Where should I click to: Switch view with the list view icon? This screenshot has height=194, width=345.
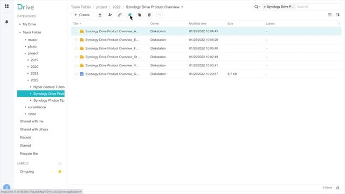click(329, 15)
